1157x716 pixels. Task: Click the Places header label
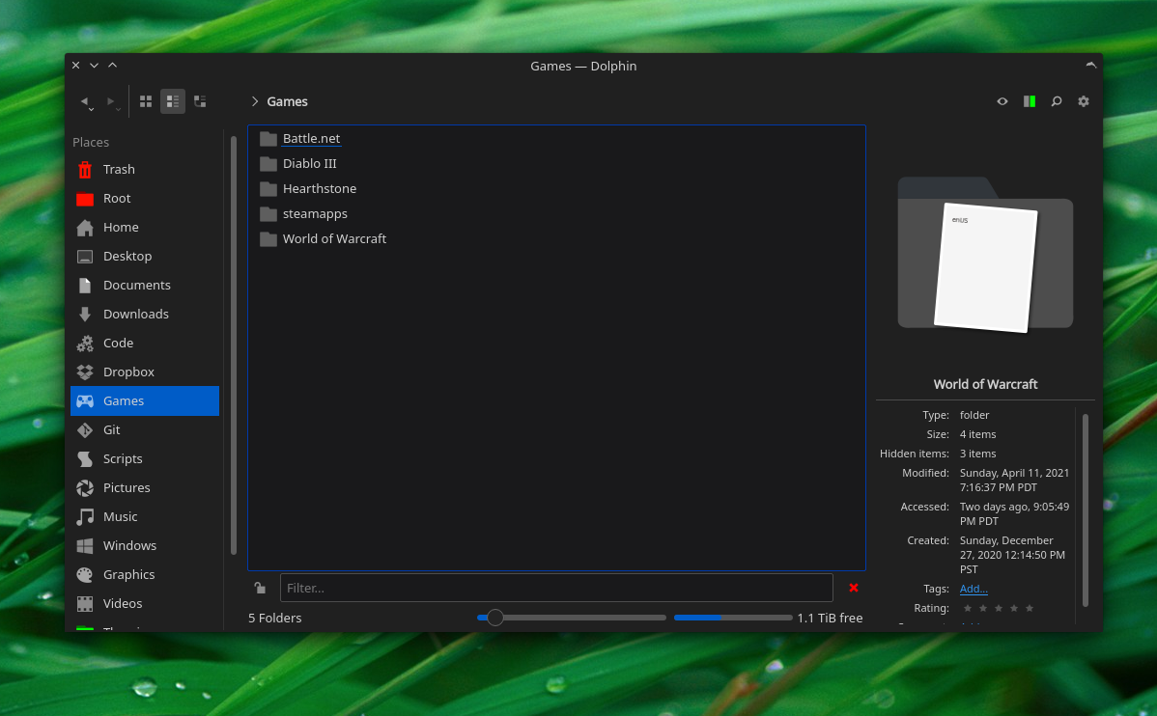coord(91,142)
